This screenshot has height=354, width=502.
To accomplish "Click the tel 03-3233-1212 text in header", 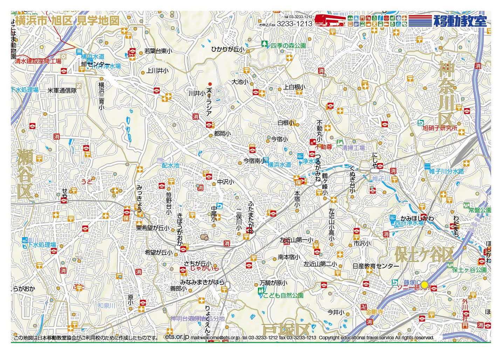I will click(298, 17).
